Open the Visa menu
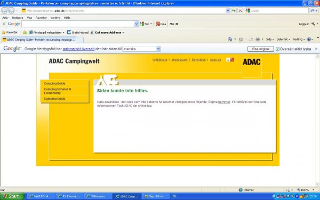 tap(29, 18)
